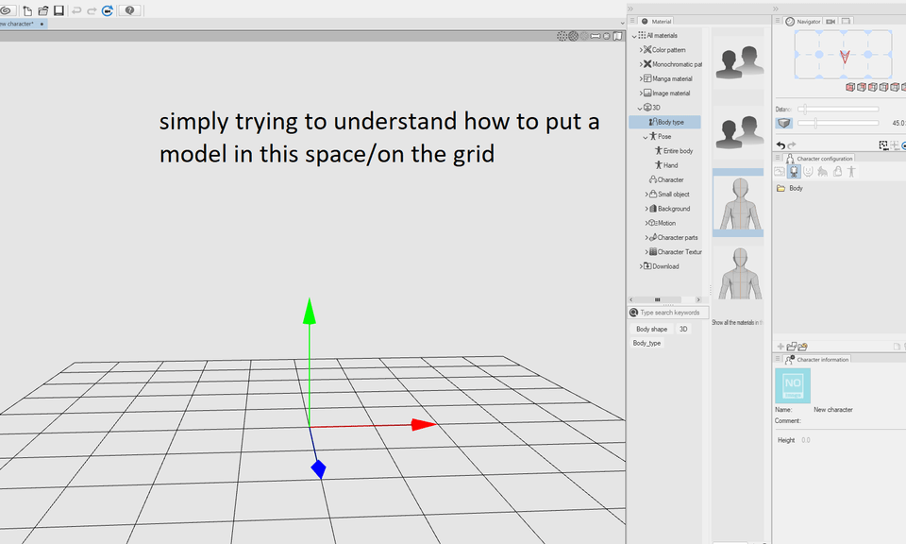Viewport: 906px width, 544px height.
Task: Click the blue refresh/sync icon in the toolbar
Action: (108, 9)
